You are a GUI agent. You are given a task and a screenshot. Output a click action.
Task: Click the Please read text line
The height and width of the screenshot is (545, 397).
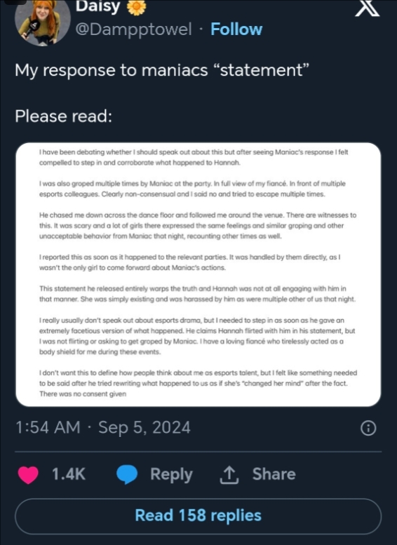[x=64, y=116]
